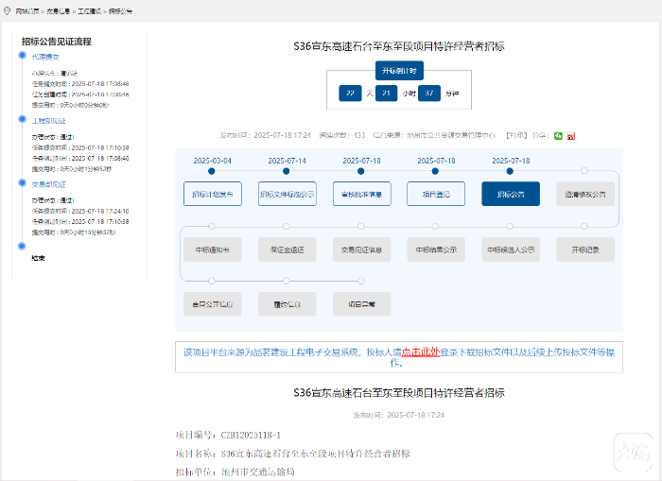Click the 2025-03-04 timeline node dot
This screenshot has width=662, height=481.
coord(211,172)
